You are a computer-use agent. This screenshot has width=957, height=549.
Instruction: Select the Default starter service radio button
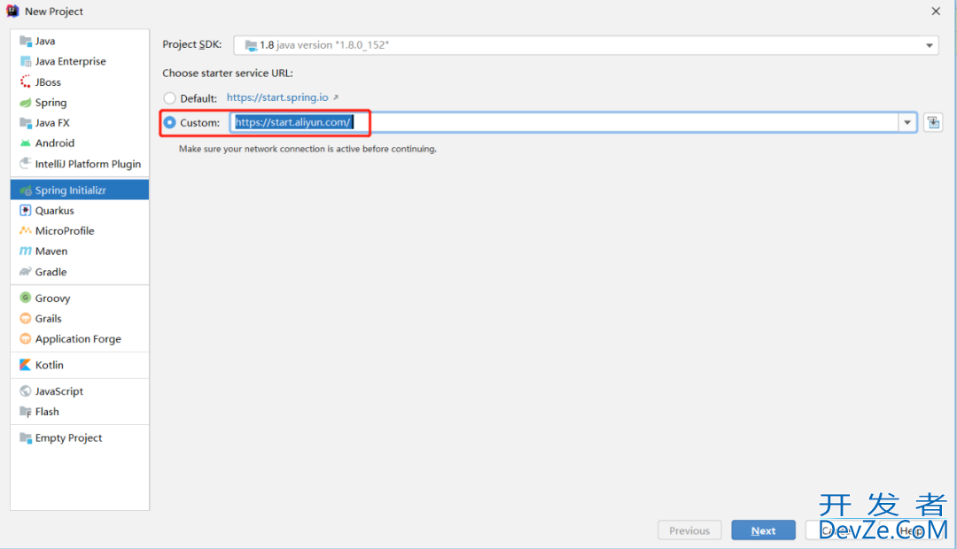pyautogui.click(x=169, y=98)
